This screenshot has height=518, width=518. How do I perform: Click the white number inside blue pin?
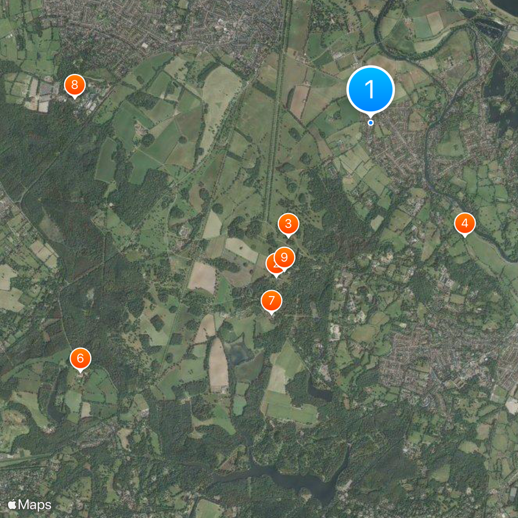click(370, 89)
